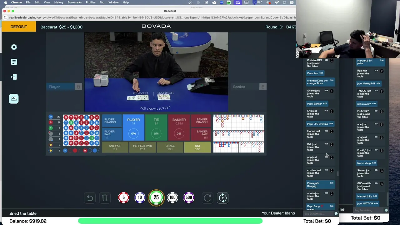Click avatar icon beside 'Shane just joined'
Image resolution: width=400 pixels, height=225 pixels.
332,91
